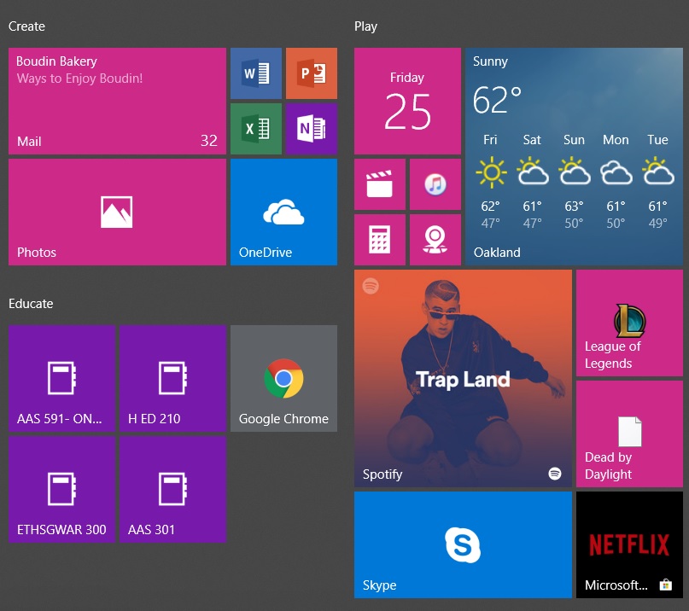The height and width of the screenshot is (611, 689).
Task: Launch Google Chrome tile
Action: click(x=283, y=378)
